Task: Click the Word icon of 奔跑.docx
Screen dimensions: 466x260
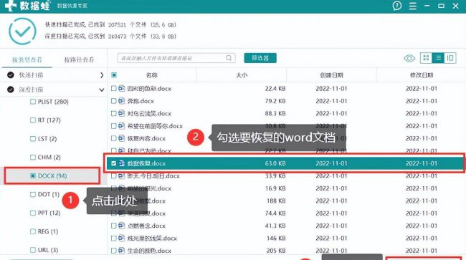Action: [x=121, y=100]
